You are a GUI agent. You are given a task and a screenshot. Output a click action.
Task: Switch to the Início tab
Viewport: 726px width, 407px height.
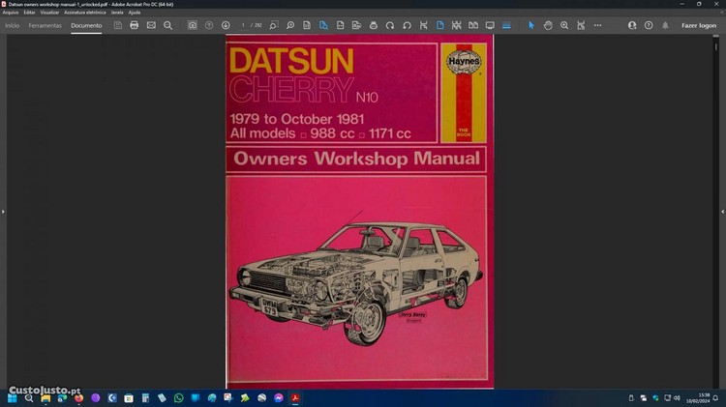pyautogui.click(x=13, y=25)
